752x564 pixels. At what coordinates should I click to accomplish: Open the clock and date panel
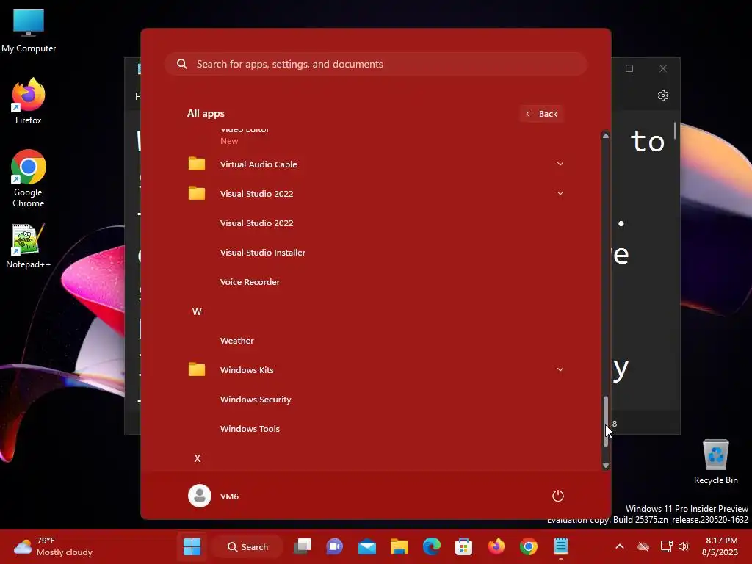point(720,546)
